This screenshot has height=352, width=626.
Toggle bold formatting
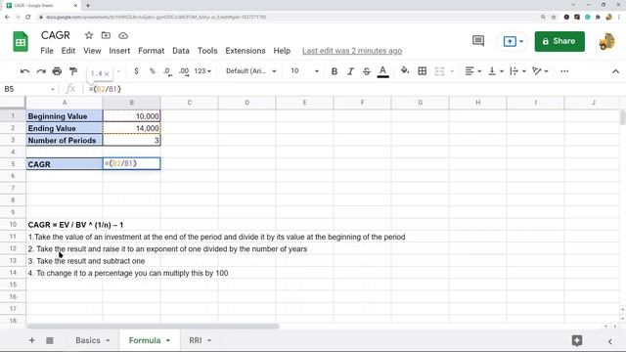(335, 71)
